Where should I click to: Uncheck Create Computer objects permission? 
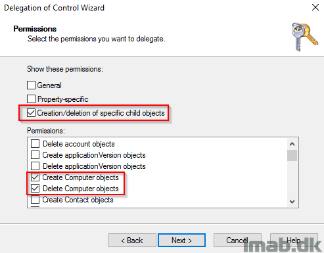point(35,177)
